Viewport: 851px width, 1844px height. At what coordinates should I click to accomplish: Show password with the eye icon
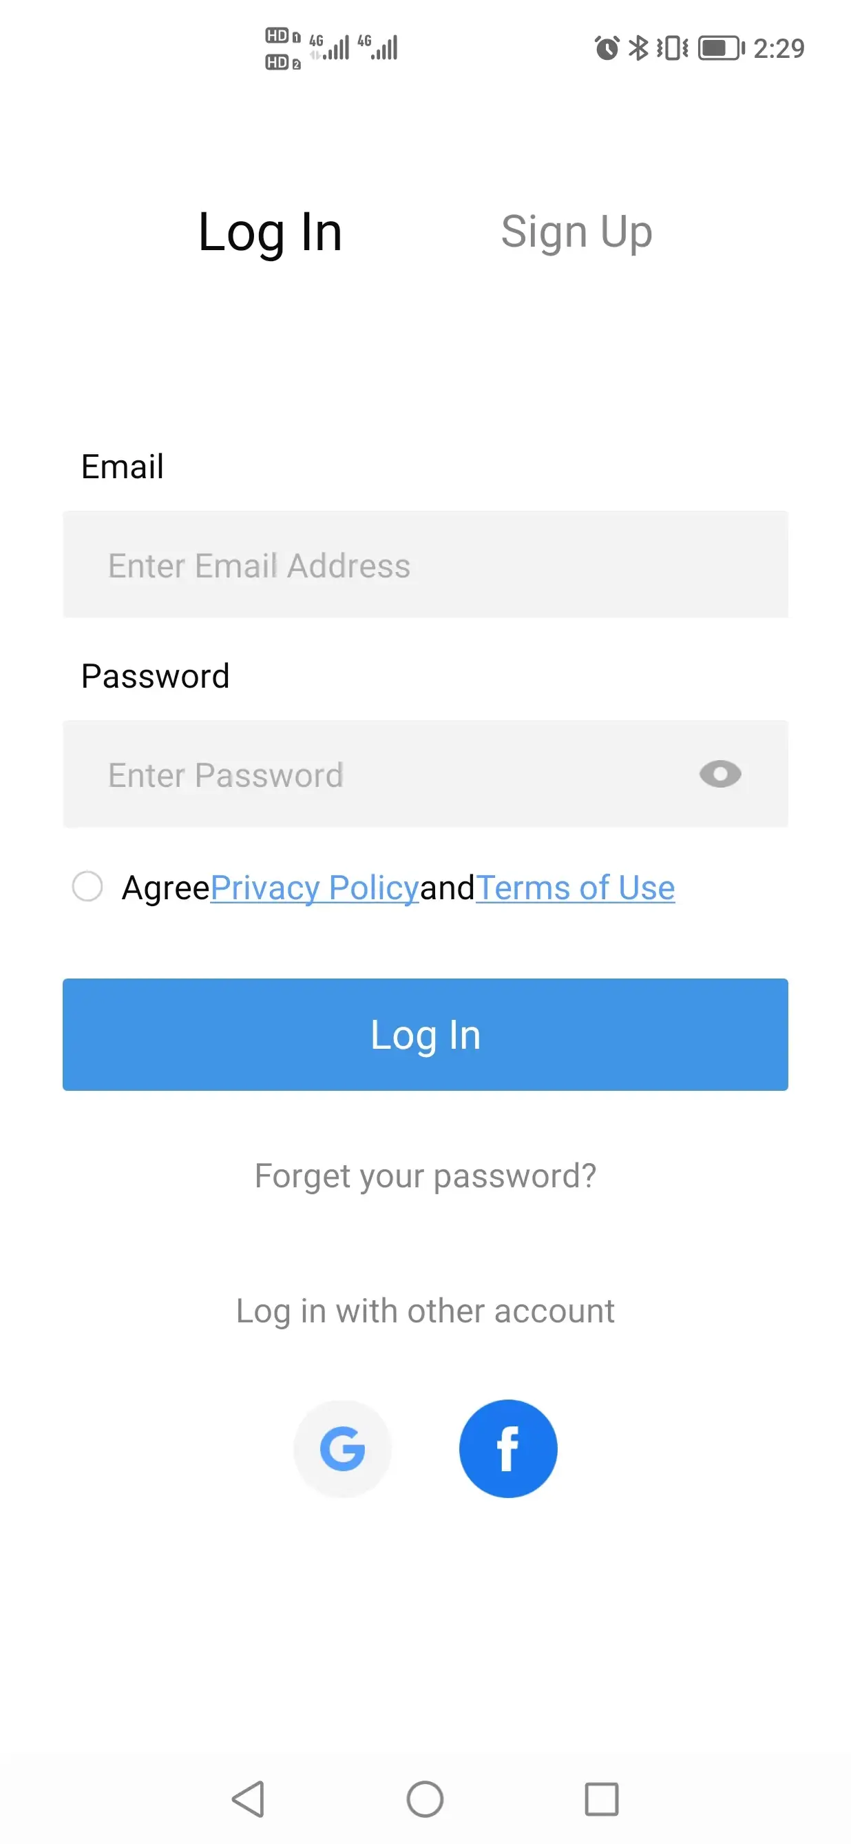coord(720,774)
